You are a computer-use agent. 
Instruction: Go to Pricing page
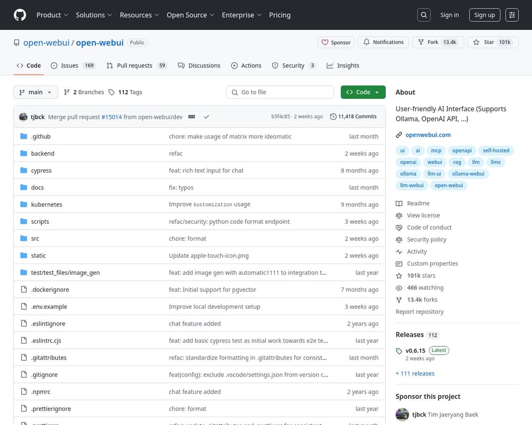[280, 15]
